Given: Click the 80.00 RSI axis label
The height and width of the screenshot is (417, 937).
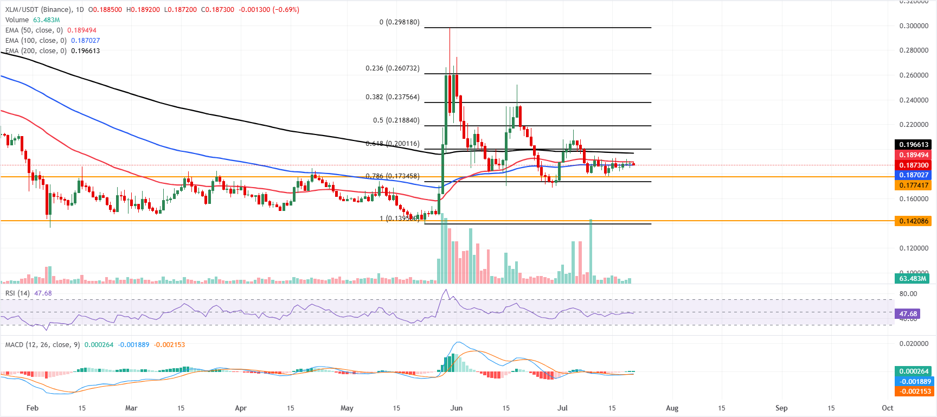Looking at the screenshot, I should [x=908, y=294].
